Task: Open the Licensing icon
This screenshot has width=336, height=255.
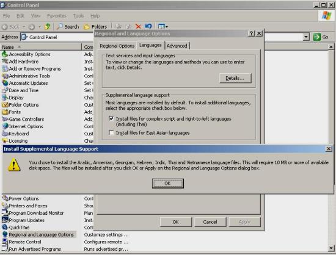Action: click(5, 141)
